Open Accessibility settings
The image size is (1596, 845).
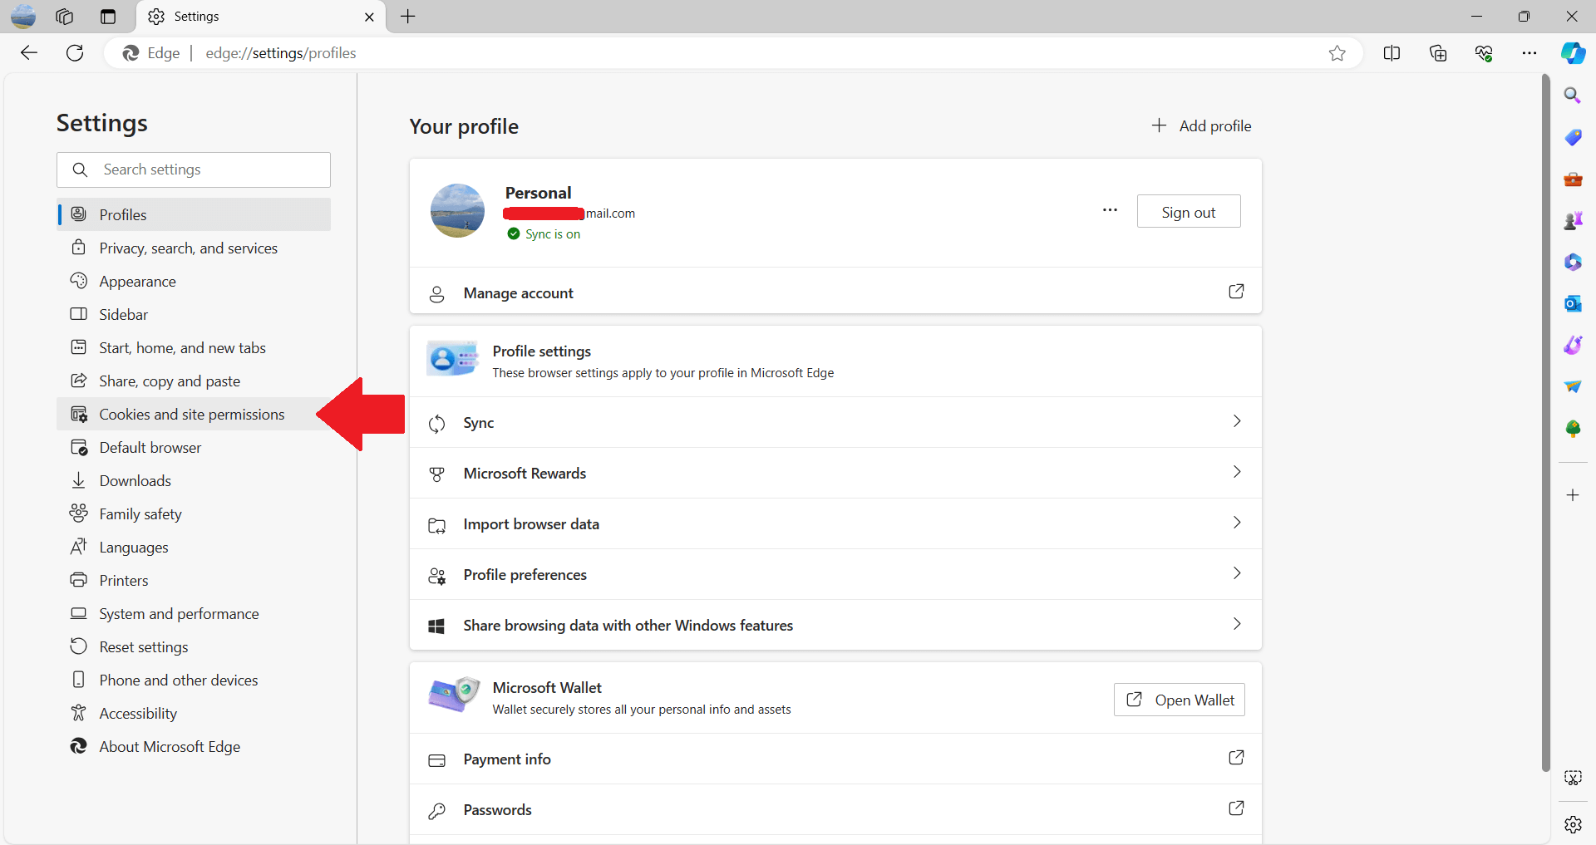coord(194,713)
